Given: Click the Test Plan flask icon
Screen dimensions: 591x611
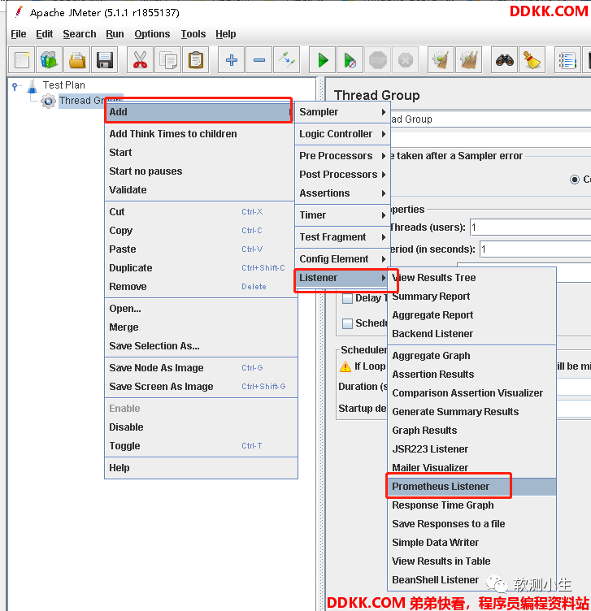Looking at the screenshot, I should (x=32, y=86).
